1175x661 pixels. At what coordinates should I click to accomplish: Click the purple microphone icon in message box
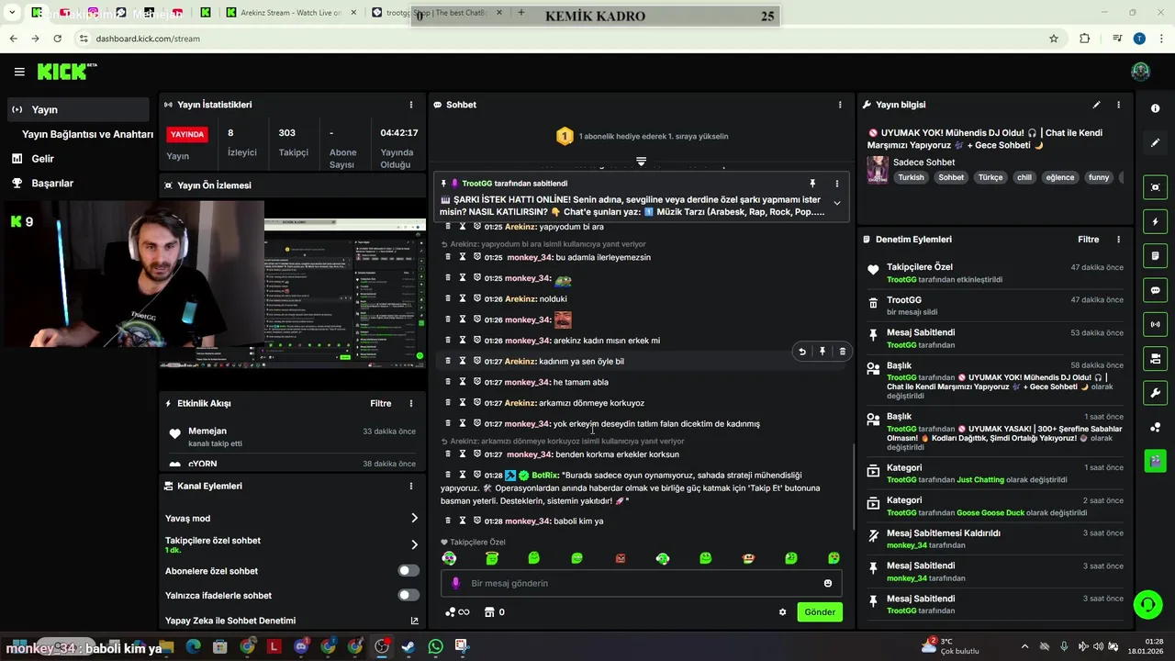[x=455, y=583]
